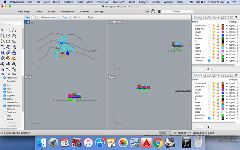Open glass wall red color swatch, upper panel
Image resolution: width=240 pixels, height=150 pixels.
[x=223, y=29]
